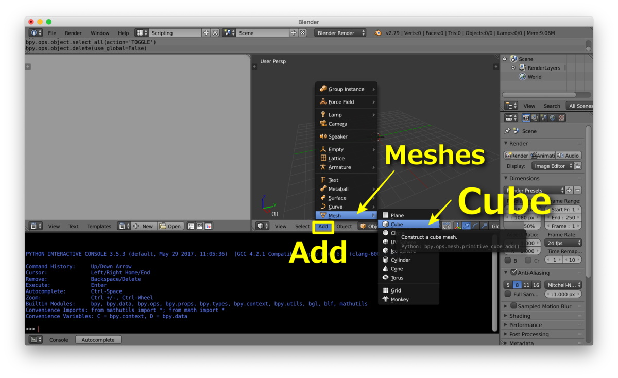Click the outliner editor type icon
618x378 pixels.
511,106
